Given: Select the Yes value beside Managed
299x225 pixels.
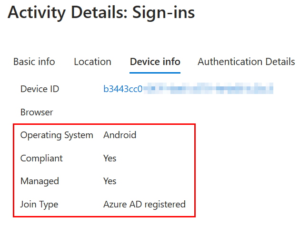Looking at the screenshot, I should 110,181.
